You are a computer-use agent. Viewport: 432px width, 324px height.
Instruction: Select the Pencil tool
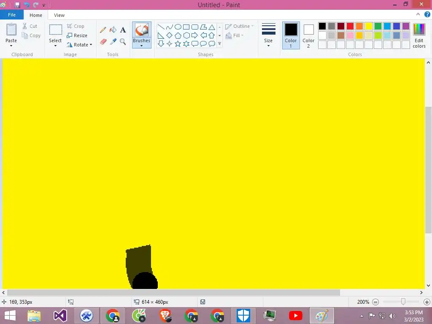[103, 30]
